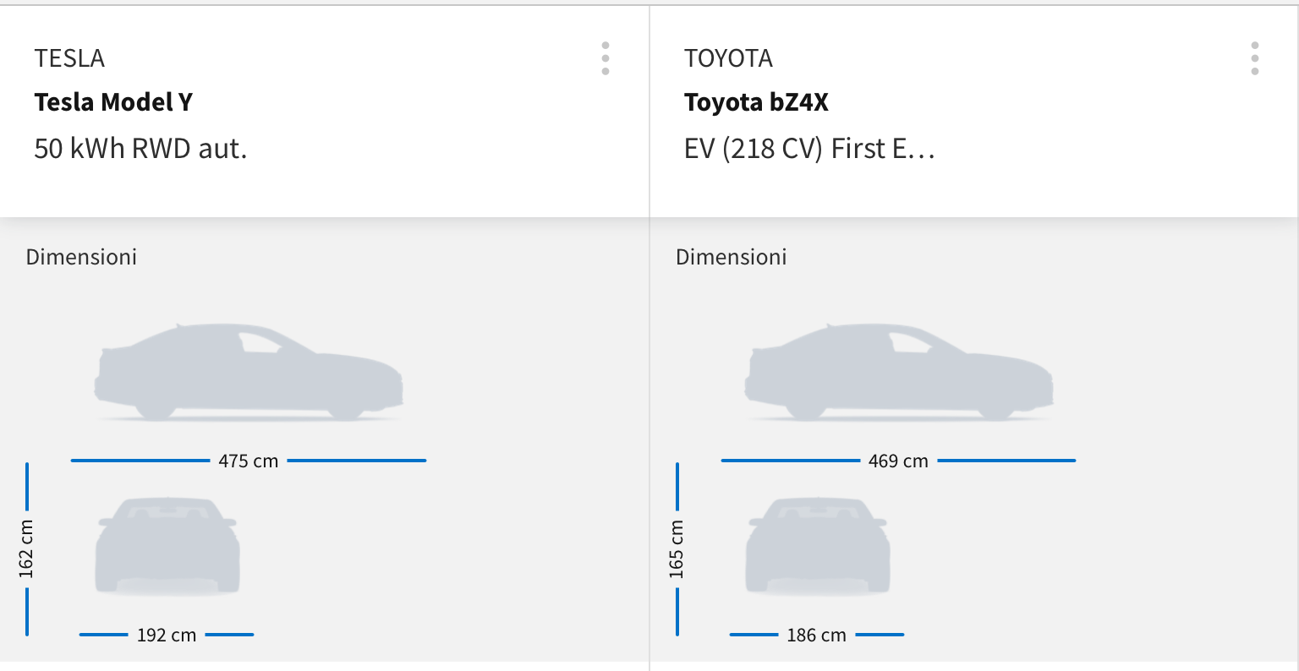Click the 50 kWh RWD aut. variant text

pos(140,149)
